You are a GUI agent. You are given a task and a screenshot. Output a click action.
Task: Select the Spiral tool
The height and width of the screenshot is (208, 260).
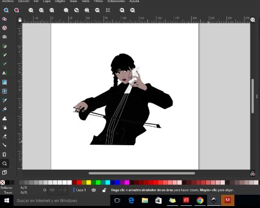(x=4, y=37)
